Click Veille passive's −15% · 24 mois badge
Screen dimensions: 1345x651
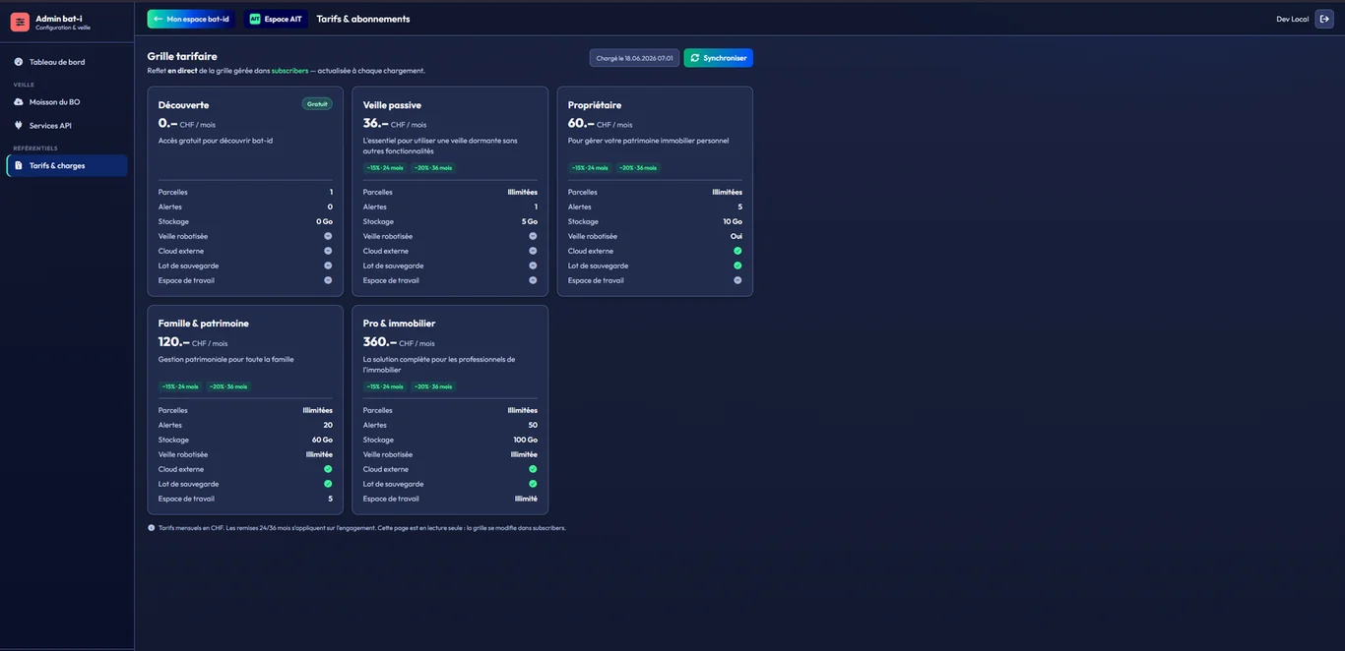(385, 168)
